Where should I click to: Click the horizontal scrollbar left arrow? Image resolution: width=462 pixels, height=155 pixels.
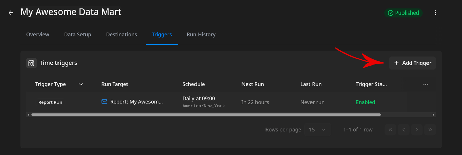point(28,115)
